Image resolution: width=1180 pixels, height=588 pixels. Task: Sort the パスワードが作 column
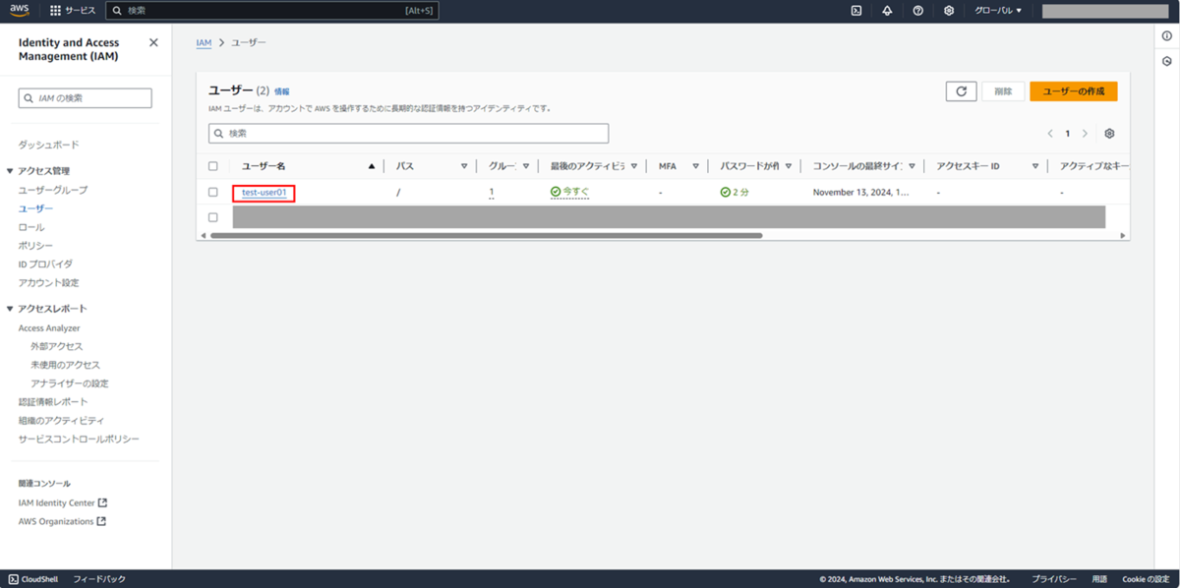pos(789,166)
